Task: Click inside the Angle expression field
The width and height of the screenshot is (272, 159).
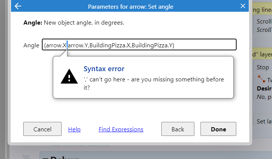Action: tap(139, 45)
